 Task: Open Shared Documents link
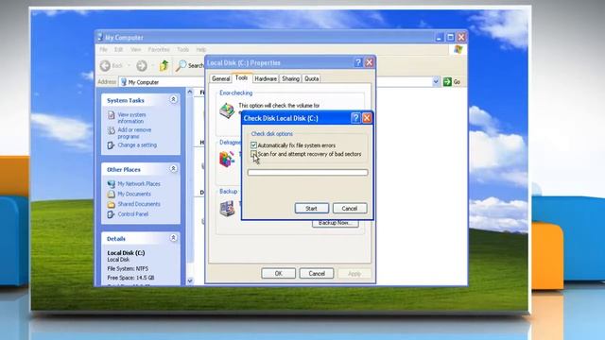[x=139, y=204]
